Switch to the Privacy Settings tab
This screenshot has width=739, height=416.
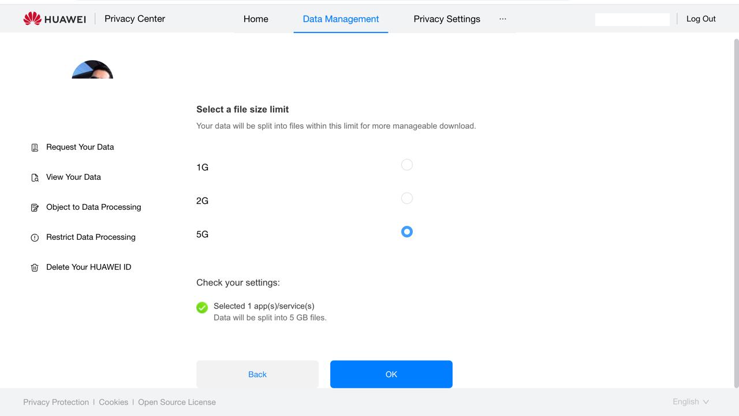tap(447, 18)
